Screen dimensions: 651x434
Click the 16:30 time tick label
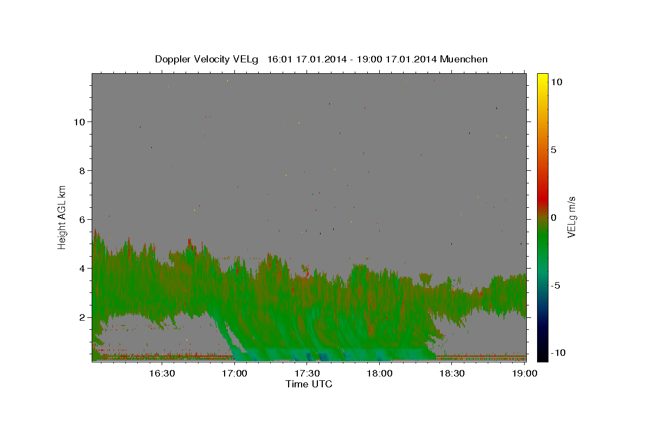click(x=162, y=373)
